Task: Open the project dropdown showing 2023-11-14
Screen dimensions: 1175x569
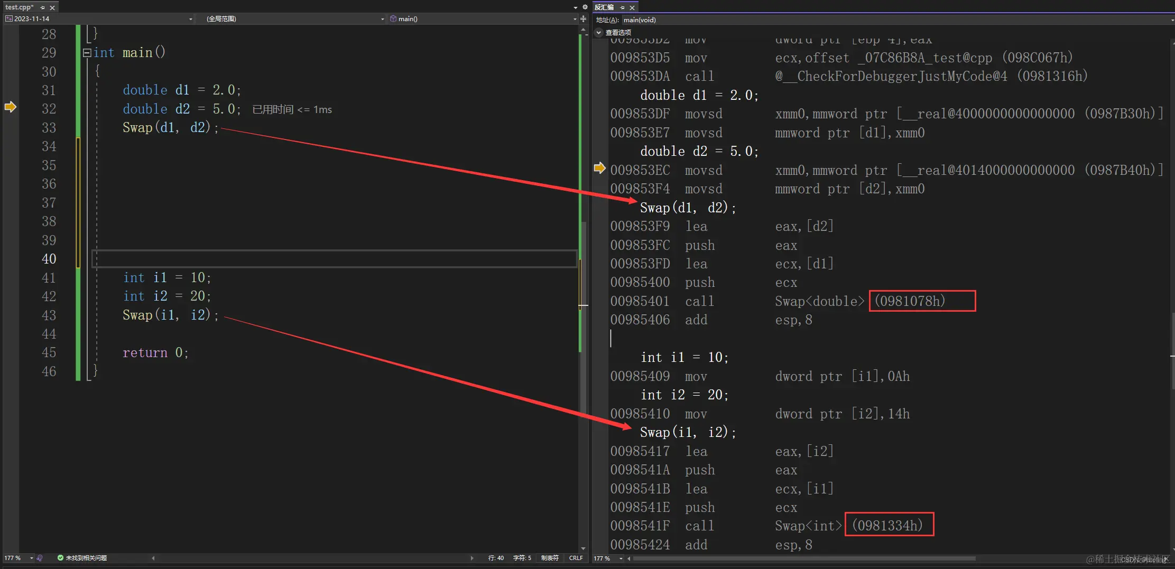Action: point(99,19)
